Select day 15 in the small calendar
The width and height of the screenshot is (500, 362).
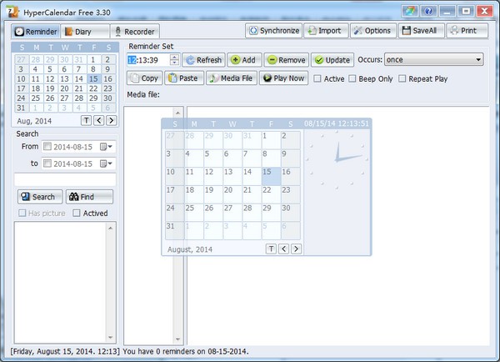93,79
